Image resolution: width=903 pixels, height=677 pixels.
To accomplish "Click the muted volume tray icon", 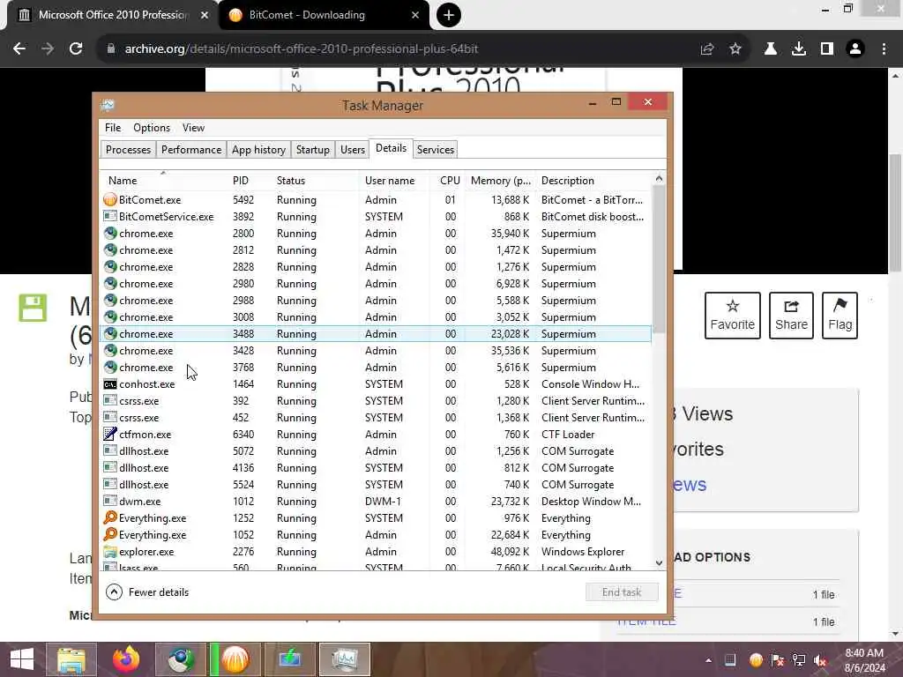I will 820,659.
